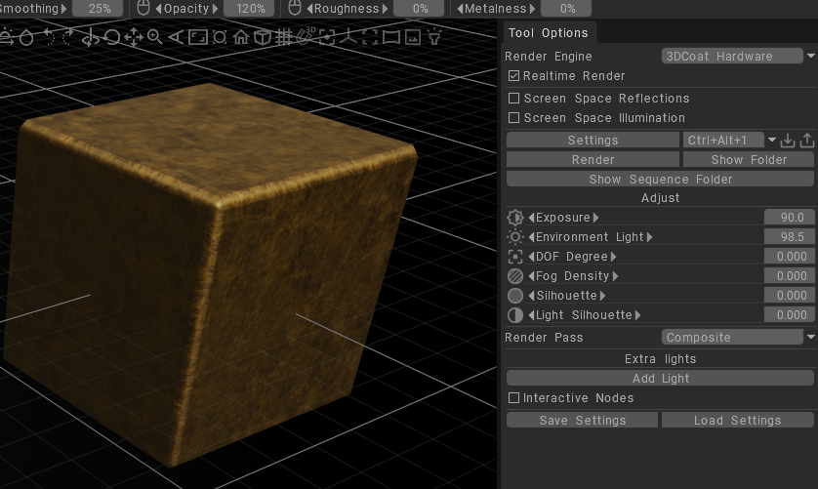Click the home view icon
818x489 pixels.
240,38
